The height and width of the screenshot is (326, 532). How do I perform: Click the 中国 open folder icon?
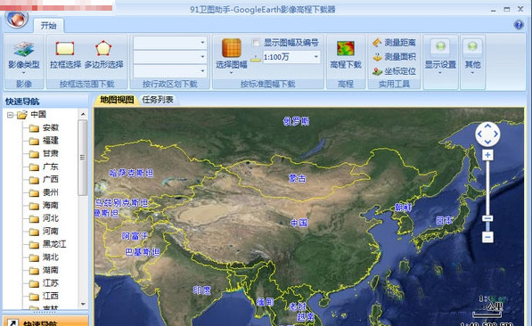[x=22, y=115]
